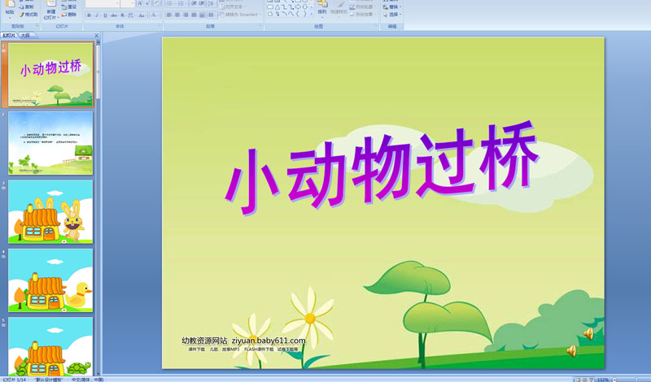Open the Change Case (Aa) menu
The height and width of the screenshot is (382, 651).
click(x=142, y=15)
